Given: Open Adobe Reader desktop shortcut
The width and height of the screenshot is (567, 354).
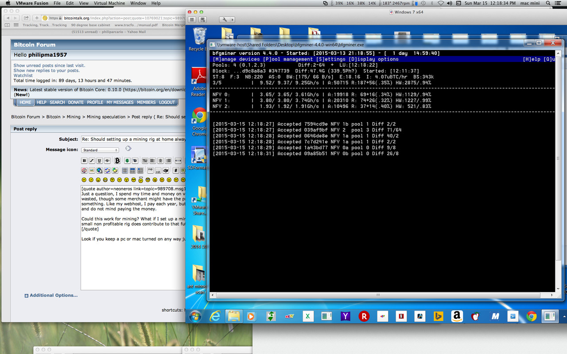Looking at the screenshot, I should point(198,82).
